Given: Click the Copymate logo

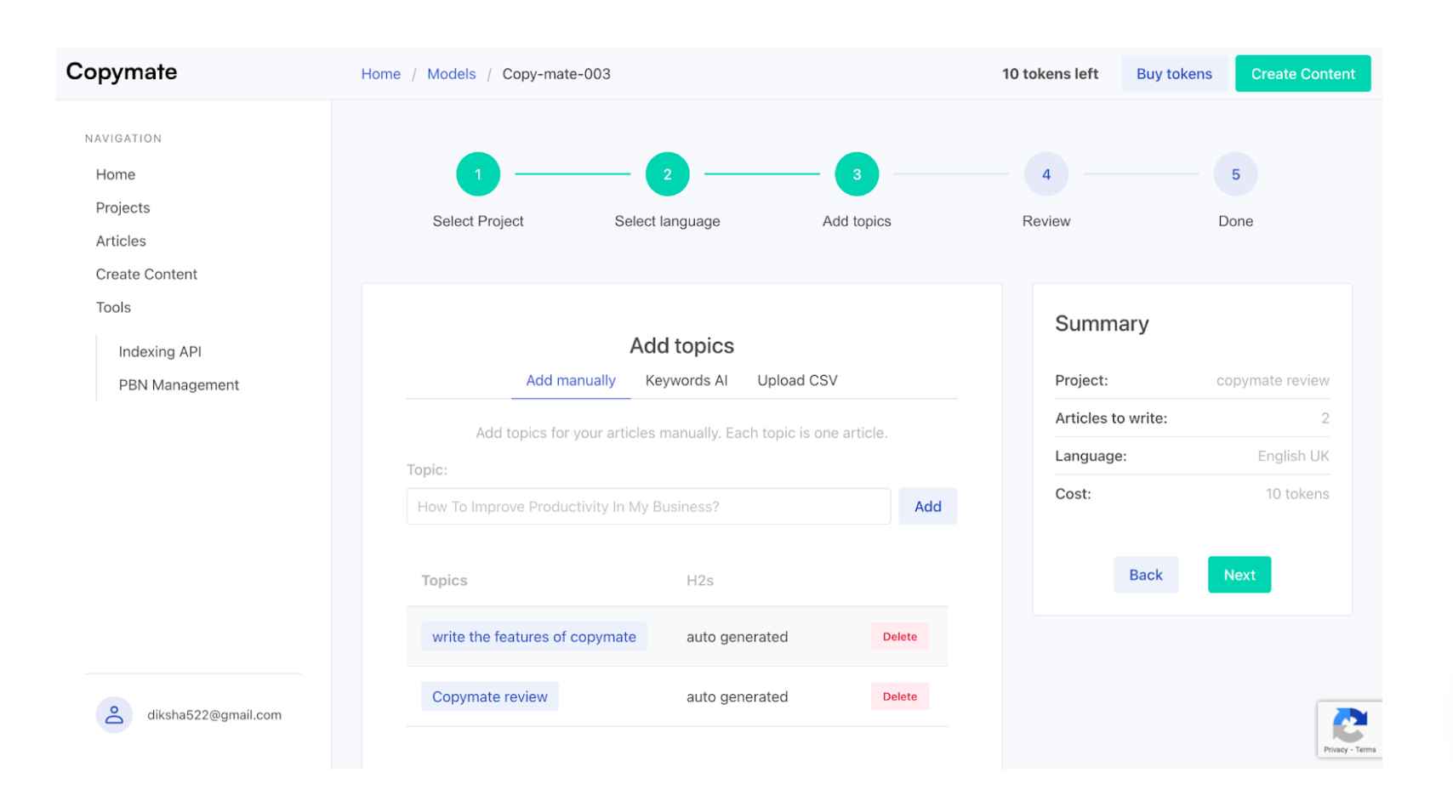Looking at the screenshot, I should coord(122,71).
